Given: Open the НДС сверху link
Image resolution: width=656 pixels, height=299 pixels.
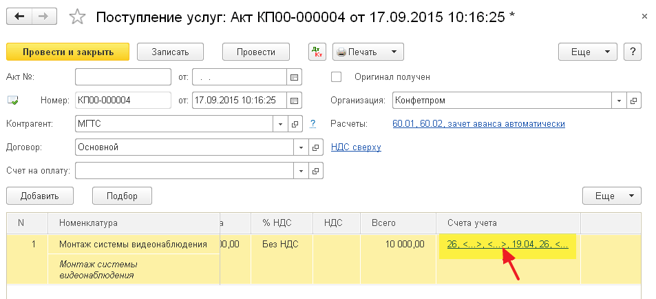Looking at the screenshot, I should pos(356,147).
